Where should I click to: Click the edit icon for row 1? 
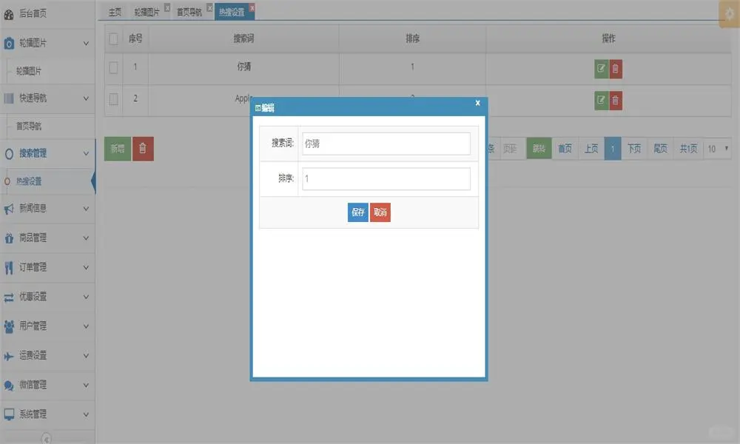coord(601,69)
